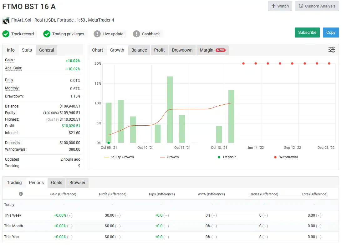
Task: Toggle the Deposit legend series
Action: tap(227, 157)
